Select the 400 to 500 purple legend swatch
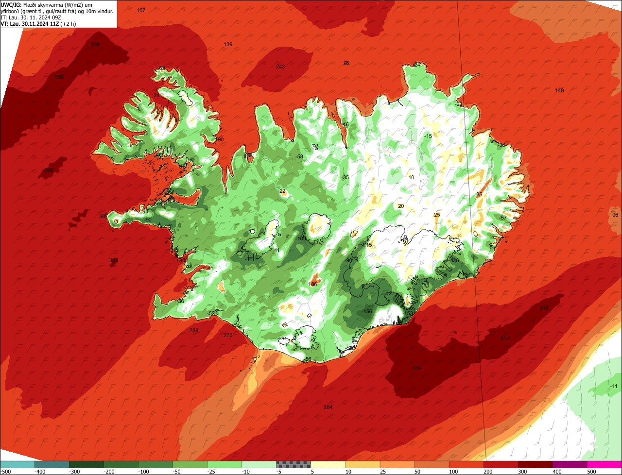The image size is (622, 475). 570,464
